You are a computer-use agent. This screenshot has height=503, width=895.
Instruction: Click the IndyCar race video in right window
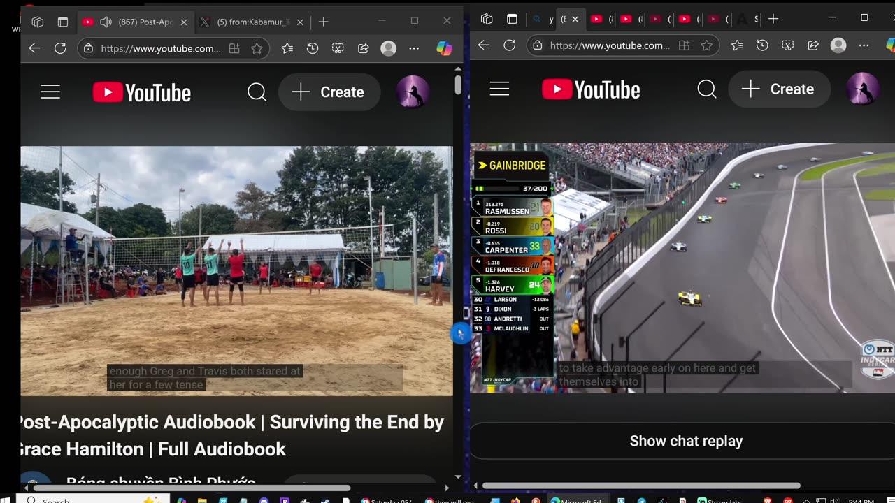[x=682, y=268]
